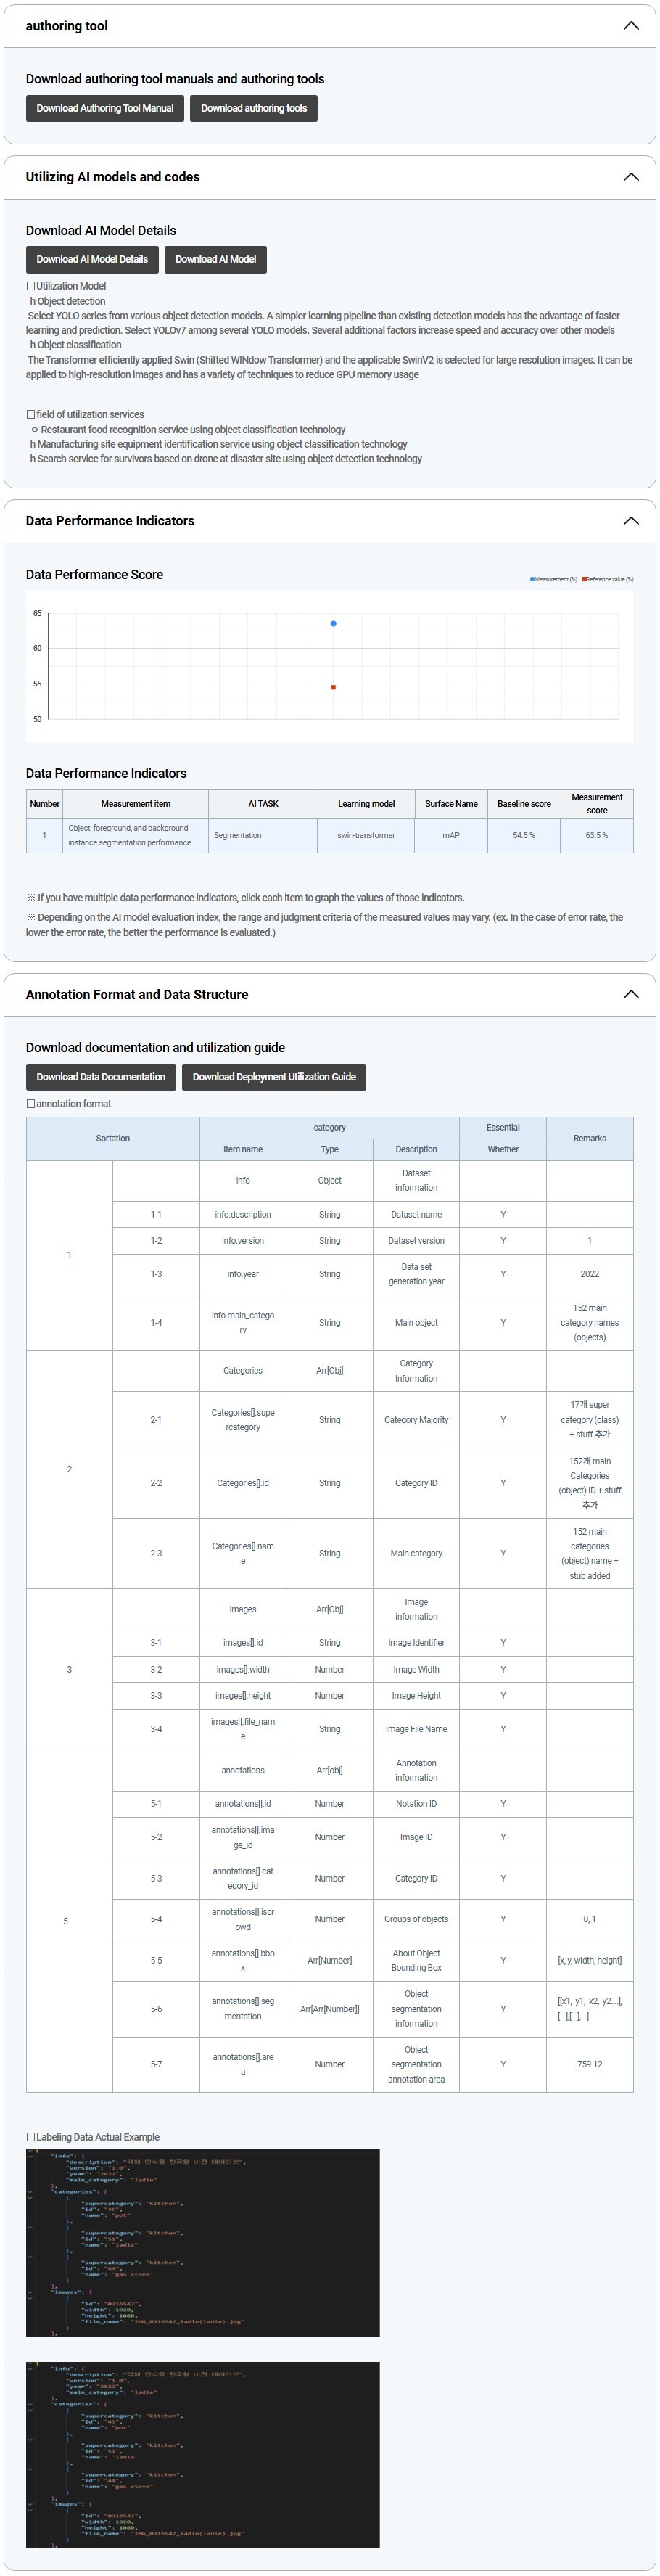Viewport: 660px width, 2576px height.
Task: Open the first JSON labeling example image
Action: coord(203,2243)
